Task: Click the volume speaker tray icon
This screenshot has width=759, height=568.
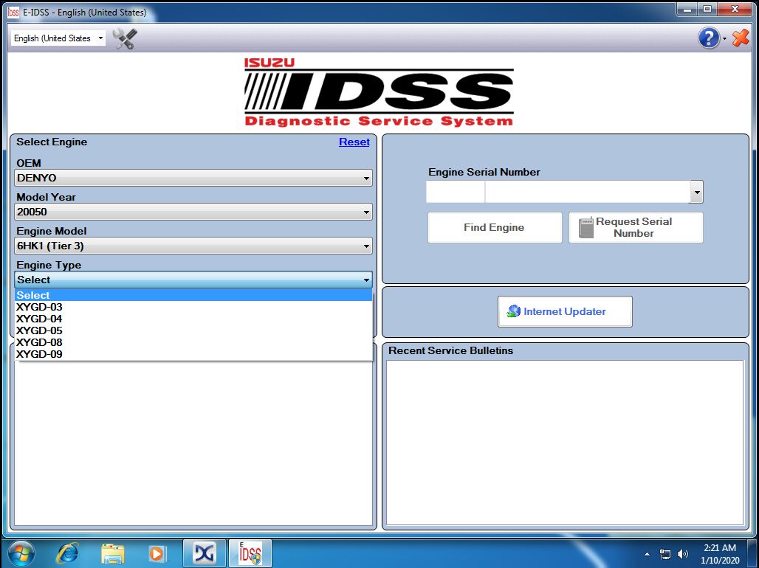Action: click(682, 554)
